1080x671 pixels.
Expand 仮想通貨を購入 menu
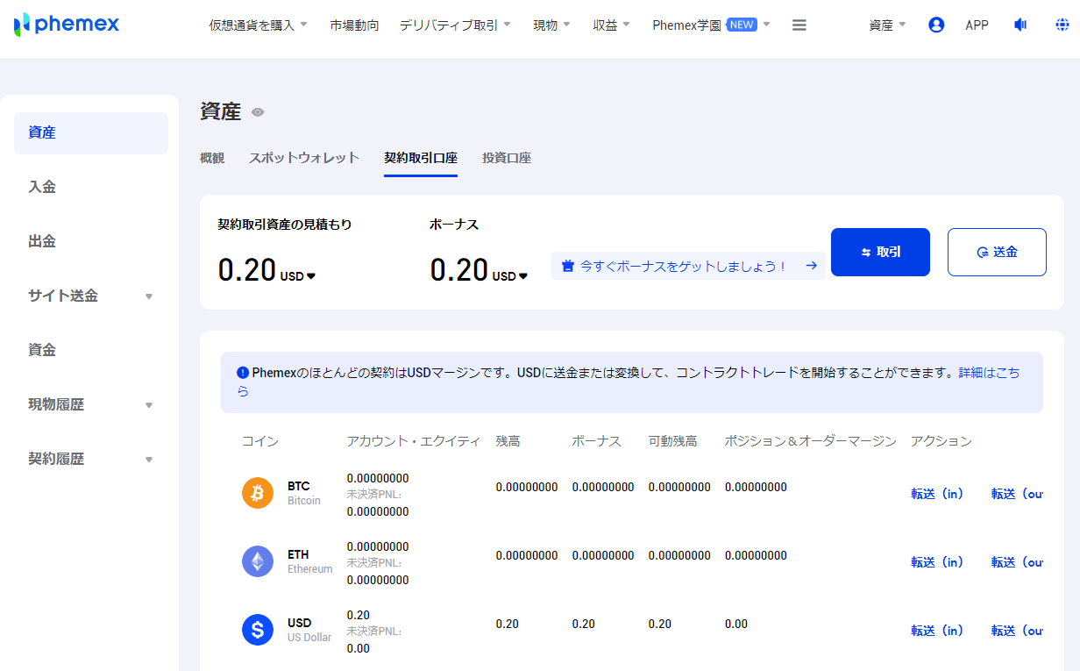point(258,25)
